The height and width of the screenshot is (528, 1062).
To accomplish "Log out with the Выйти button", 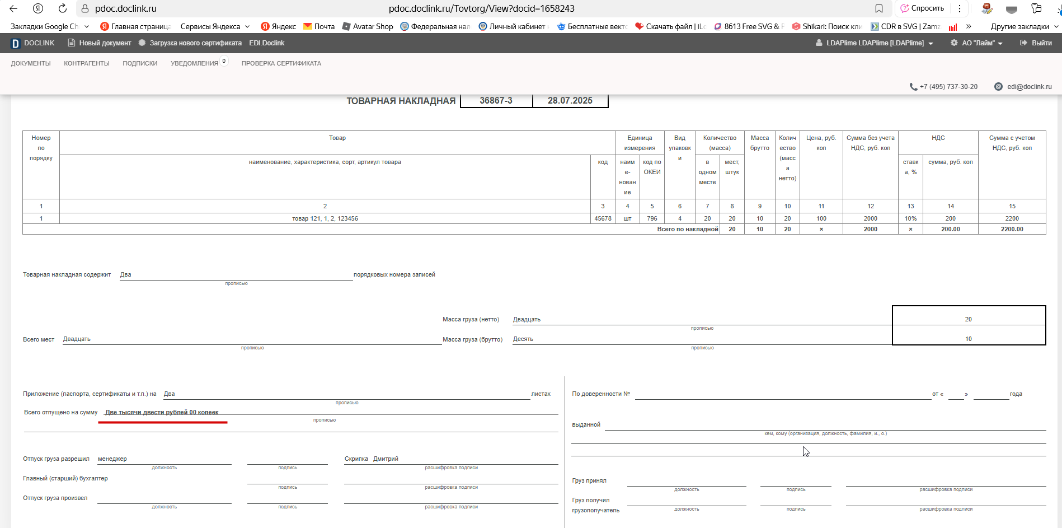I will tap(1036, 43).
